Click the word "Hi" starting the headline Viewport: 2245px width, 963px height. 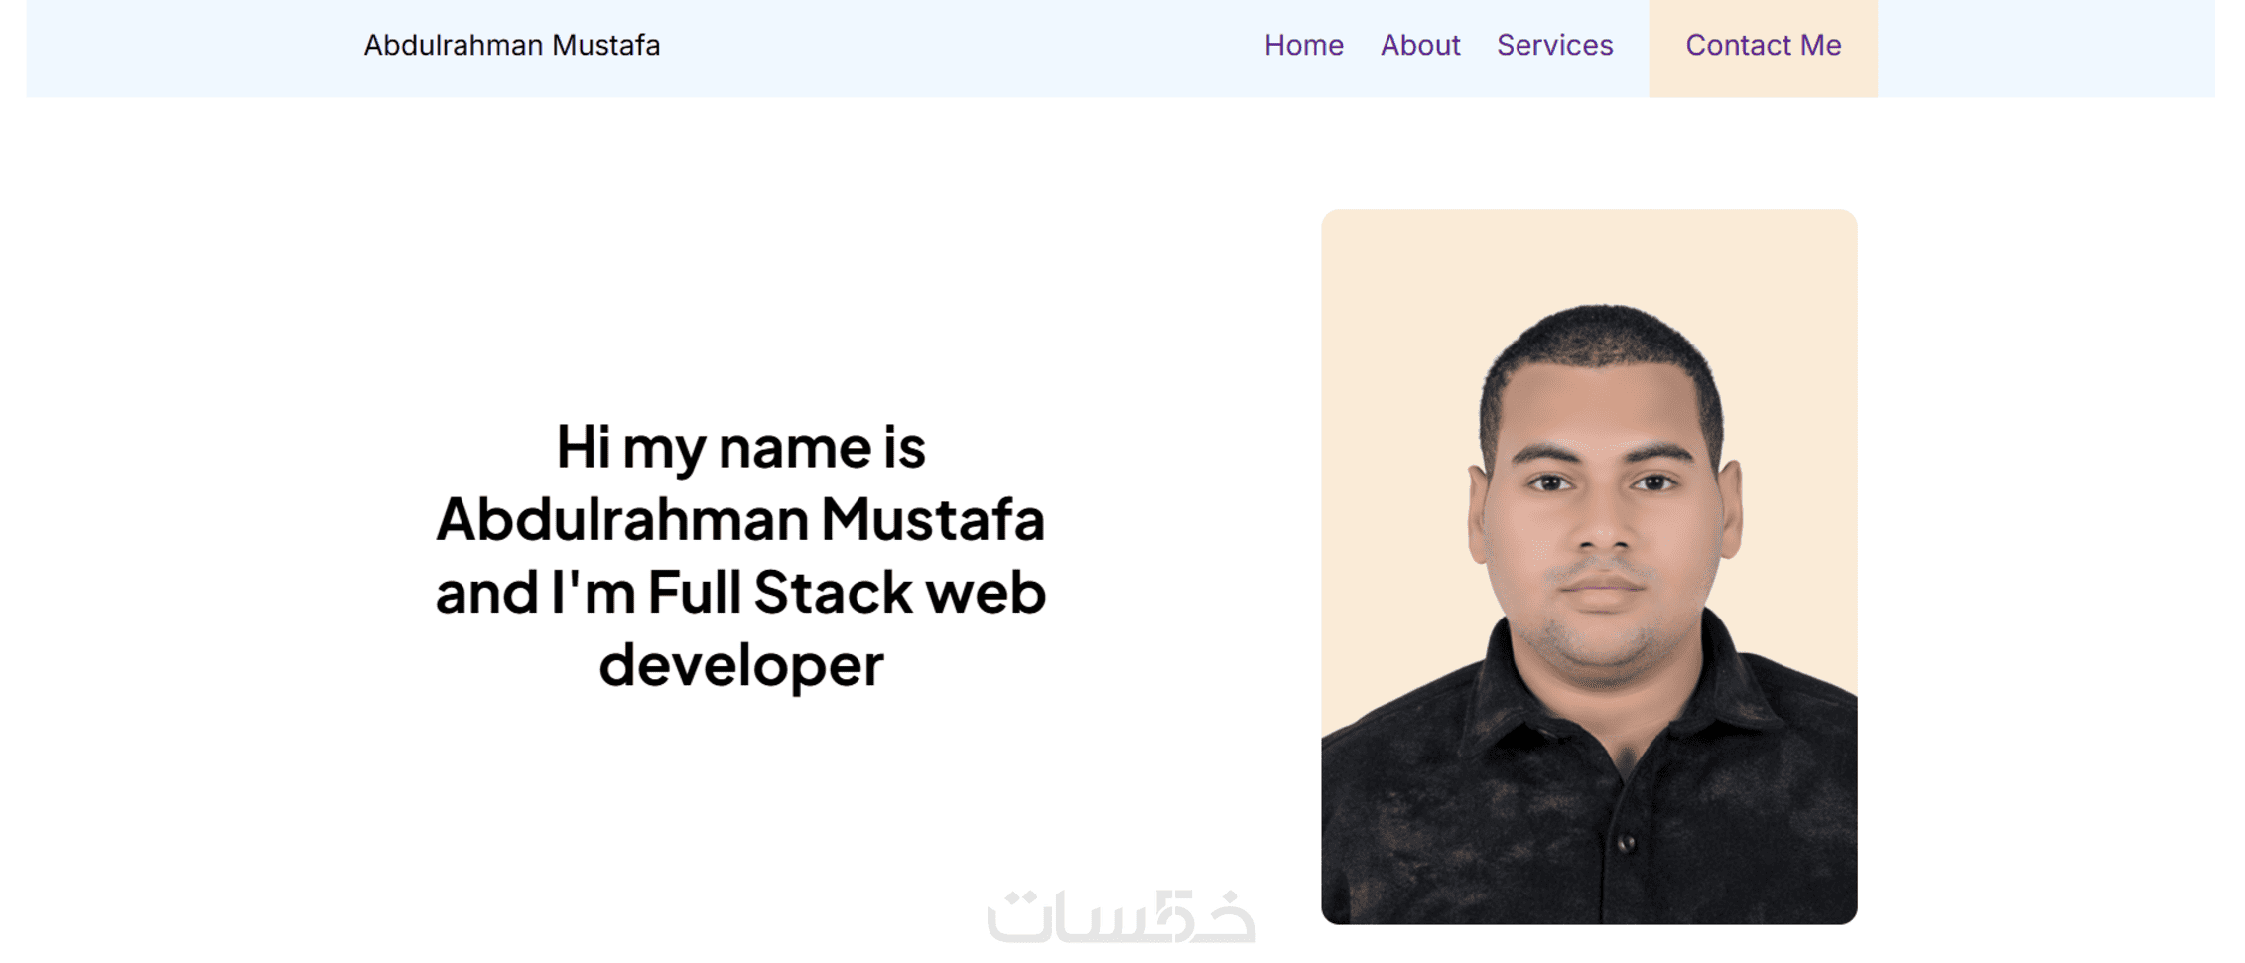click(583, 447)
